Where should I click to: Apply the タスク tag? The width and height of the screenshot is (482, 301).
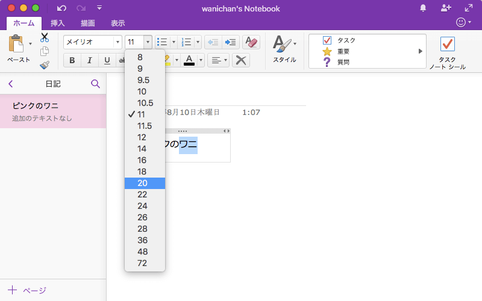[x=339, y=40]
